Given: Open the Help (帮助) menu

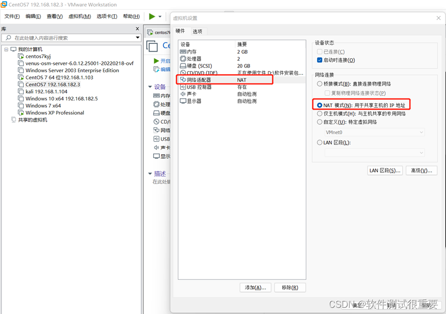Looking at the screenshot, I should pyautogui.click(x=131, y=16).
